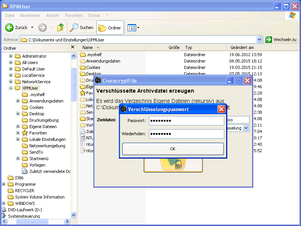The image size is (301, 226).
Task: Sort by Name column header
Action: [x=112, y=47]
